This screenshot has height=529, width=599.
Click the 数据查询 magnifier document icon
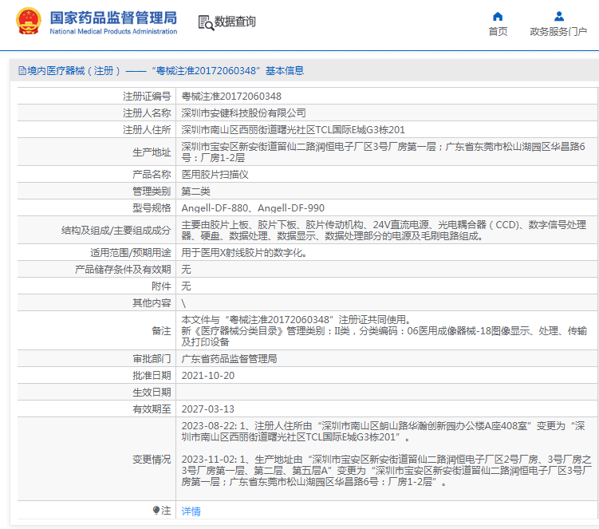click(205, 22)
